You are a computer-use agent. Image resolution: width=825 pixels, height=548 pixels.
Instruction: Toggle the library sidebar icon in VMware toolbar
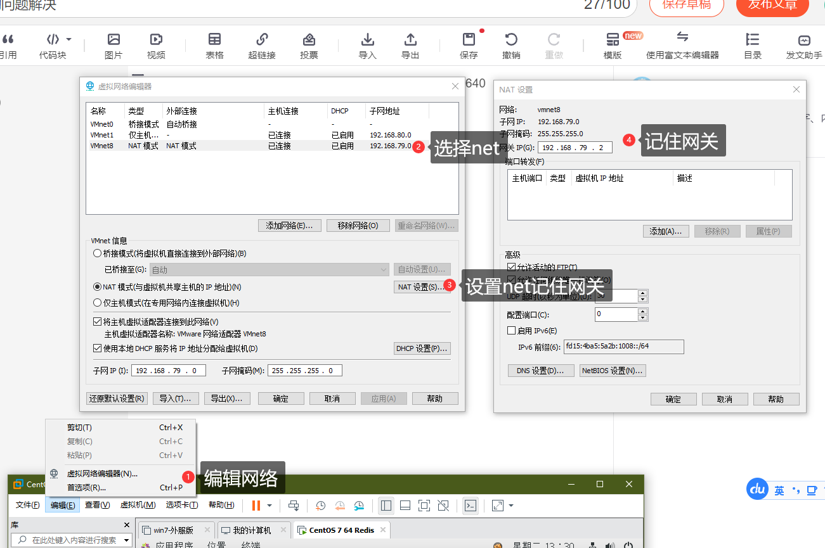(x=386, y=505)
